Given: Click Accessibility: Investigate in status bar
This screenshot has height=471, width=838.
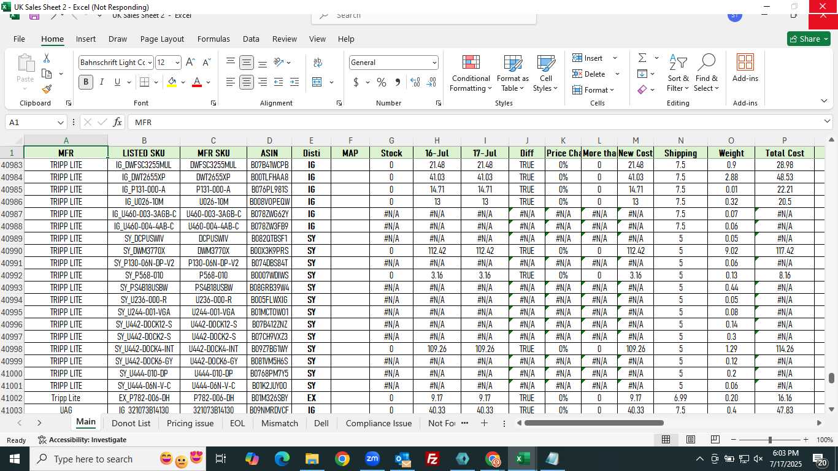Looking at the screenshot, I should pos(82,440).
